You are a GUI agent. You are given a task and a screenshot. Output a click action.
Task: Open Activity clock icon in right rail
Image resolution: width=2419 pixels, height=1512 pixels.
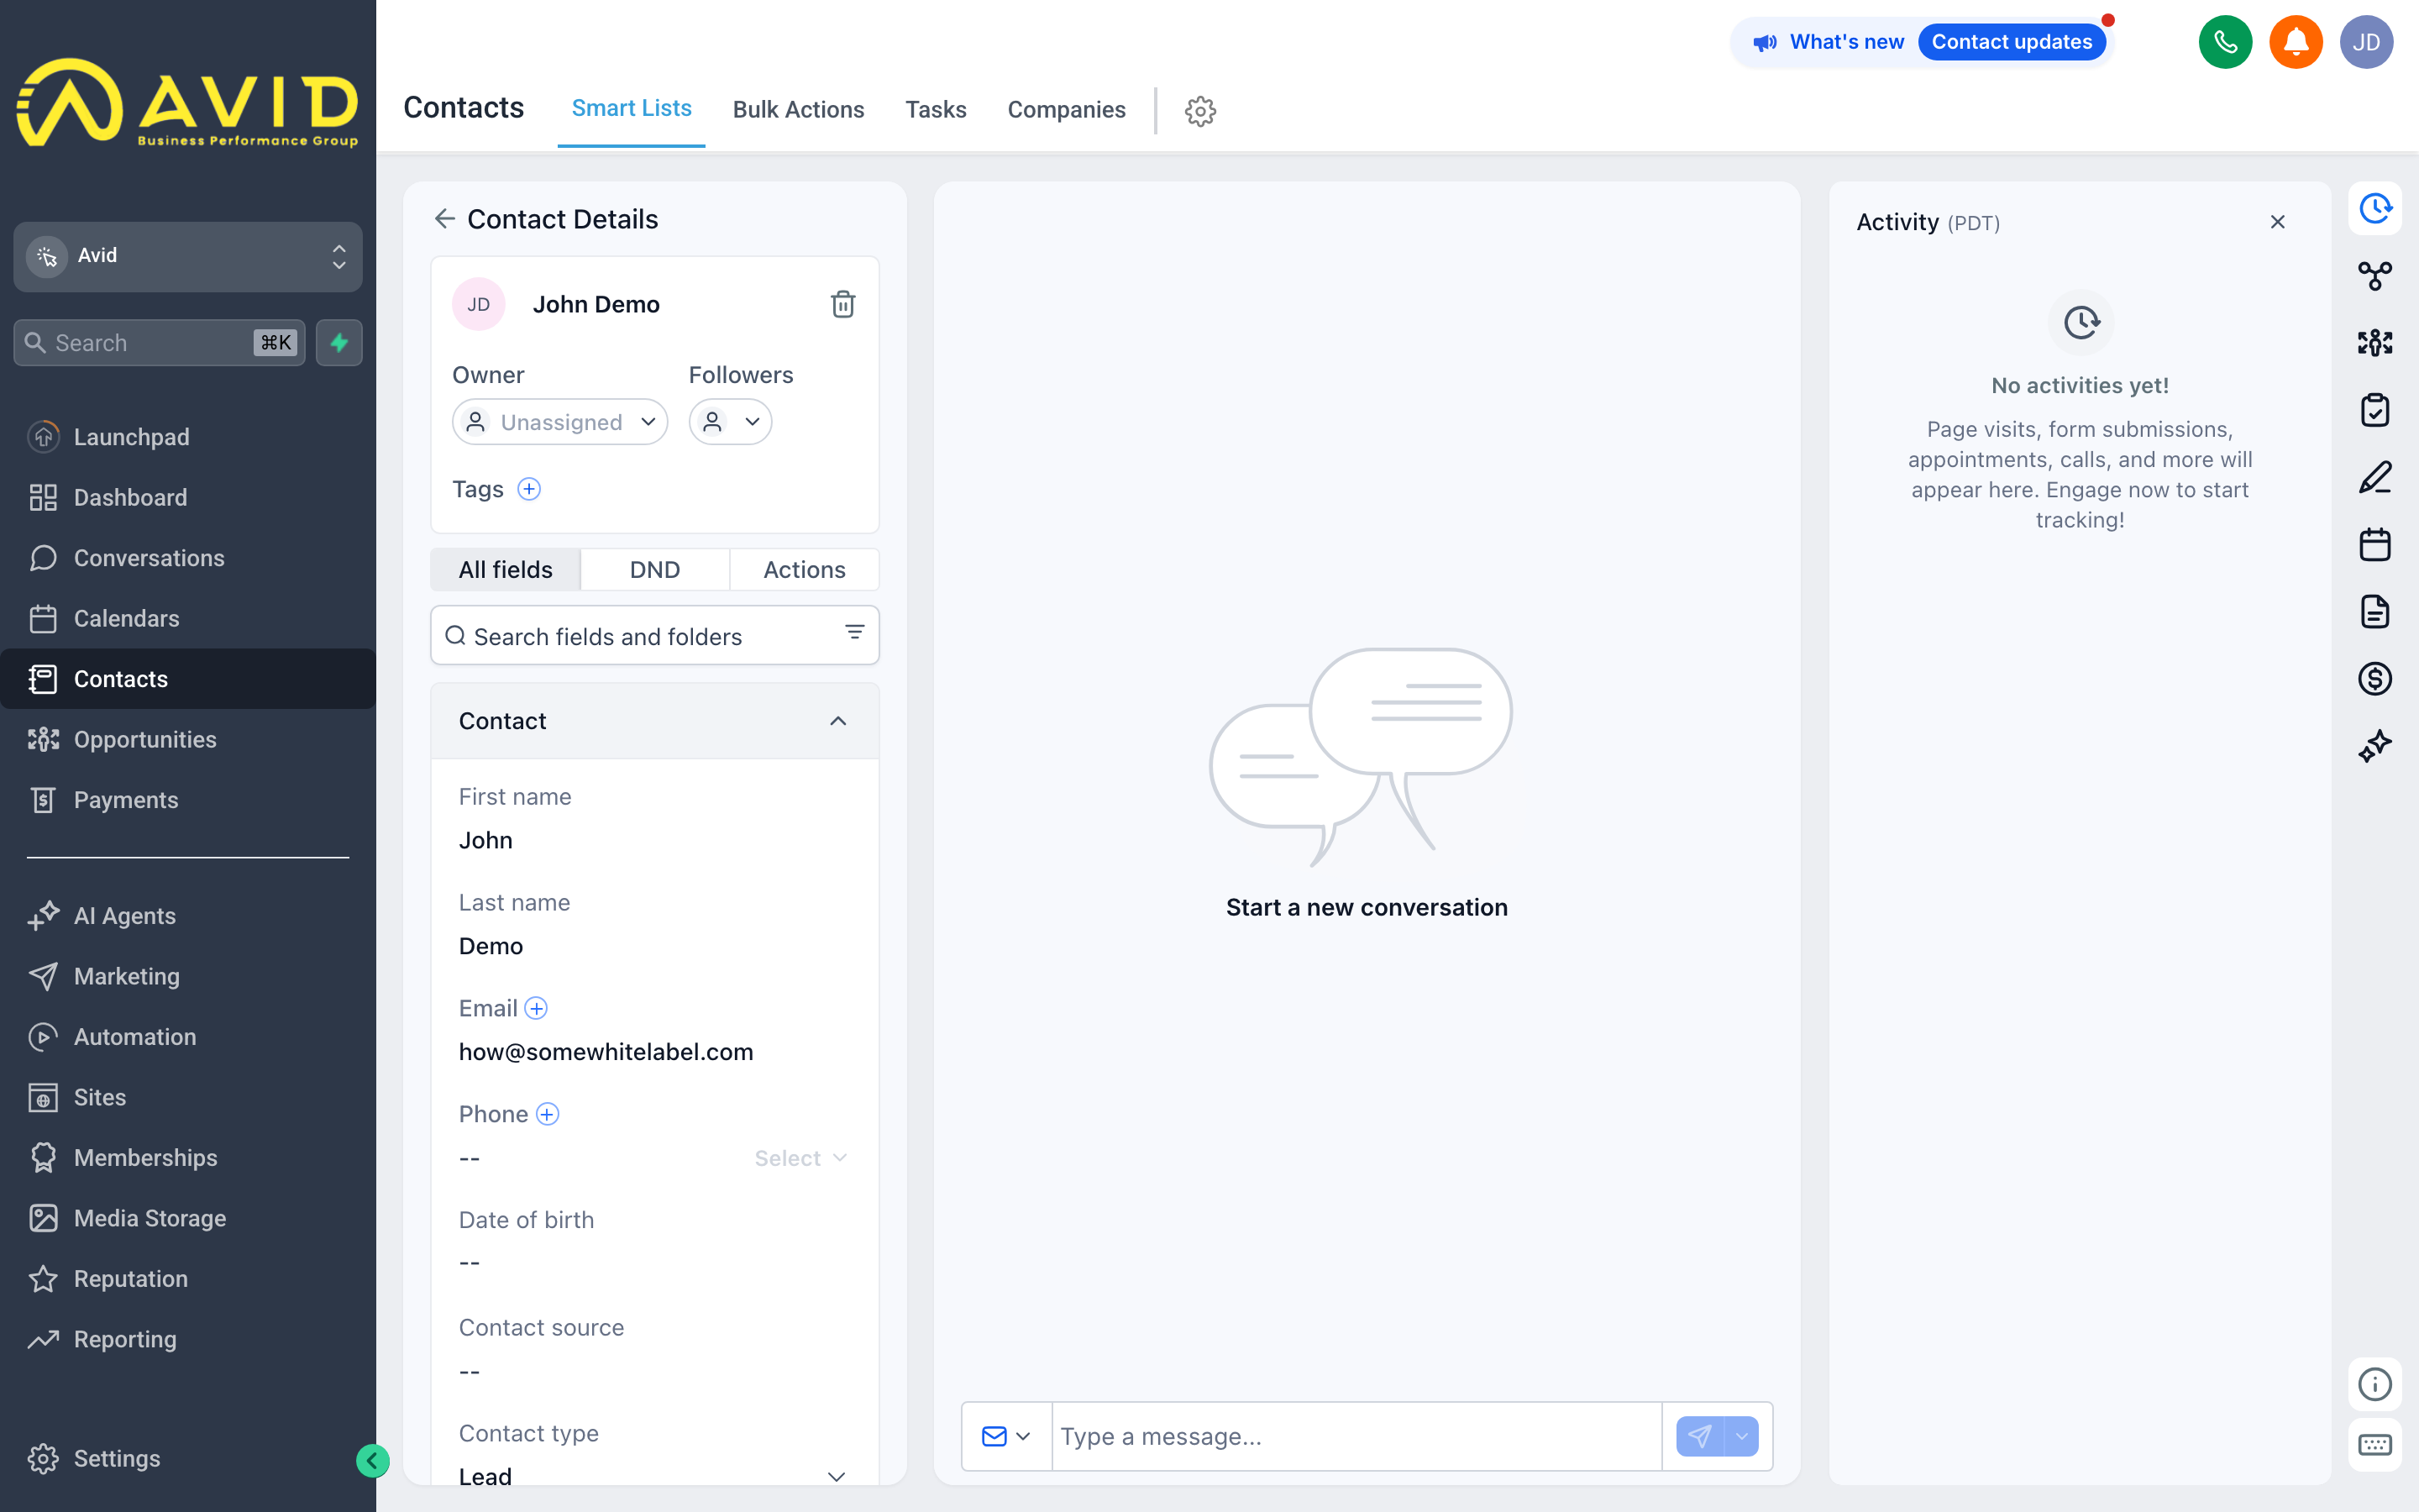pos(2374,209)
